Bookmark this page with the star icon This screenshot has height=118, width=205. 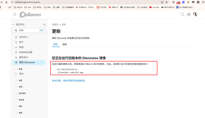167,2
